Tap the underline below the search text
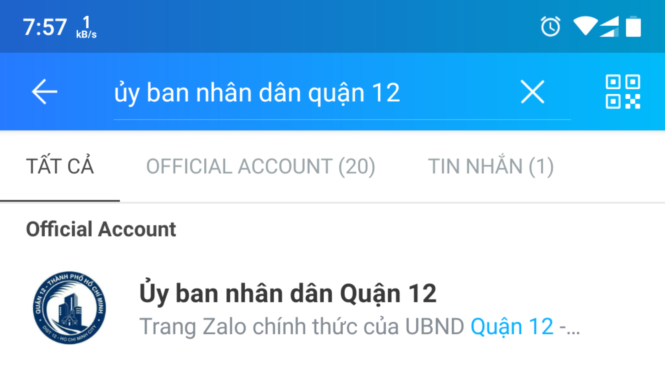665x383 pixels. pyautogui.click(x=342, y=120)
